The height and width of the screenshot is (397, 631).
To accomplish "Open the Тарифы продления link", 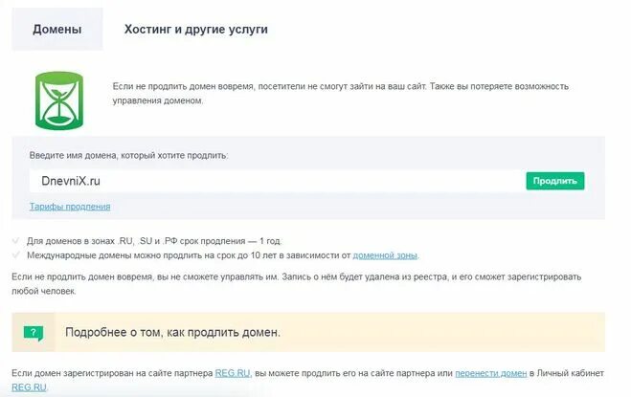I will coord(70,207).
